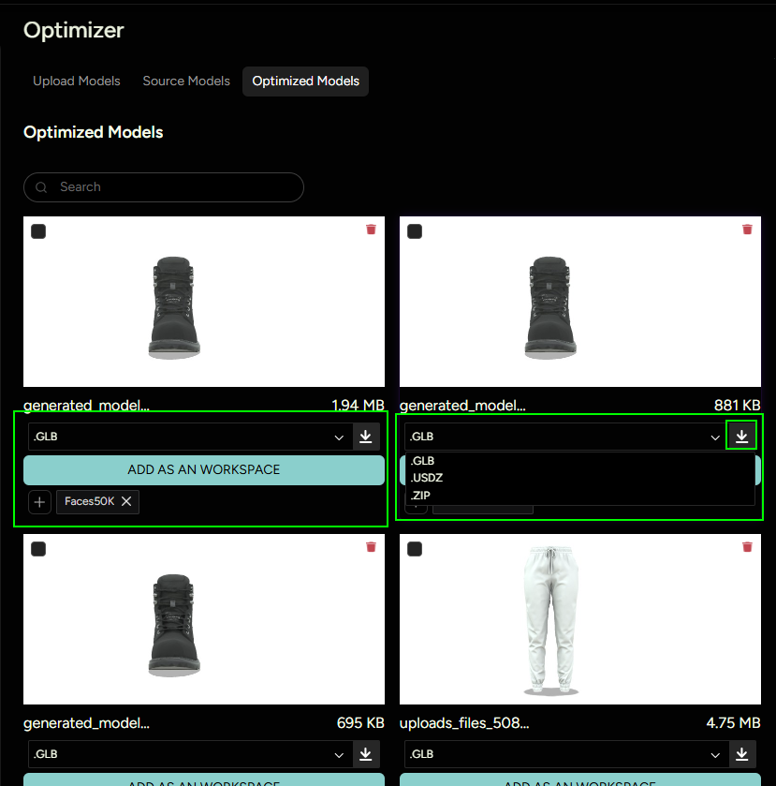Download the 881 KB boot model
The image size is (776, 786).
(741, 437)
